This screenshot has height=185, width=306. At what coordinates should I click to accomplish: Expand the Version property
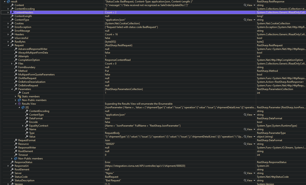coord(8,184)
